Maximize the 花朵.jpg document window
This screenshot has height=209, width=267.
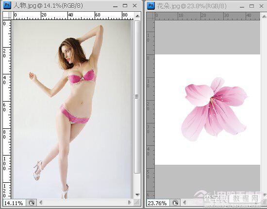click(x=251, y=6)
